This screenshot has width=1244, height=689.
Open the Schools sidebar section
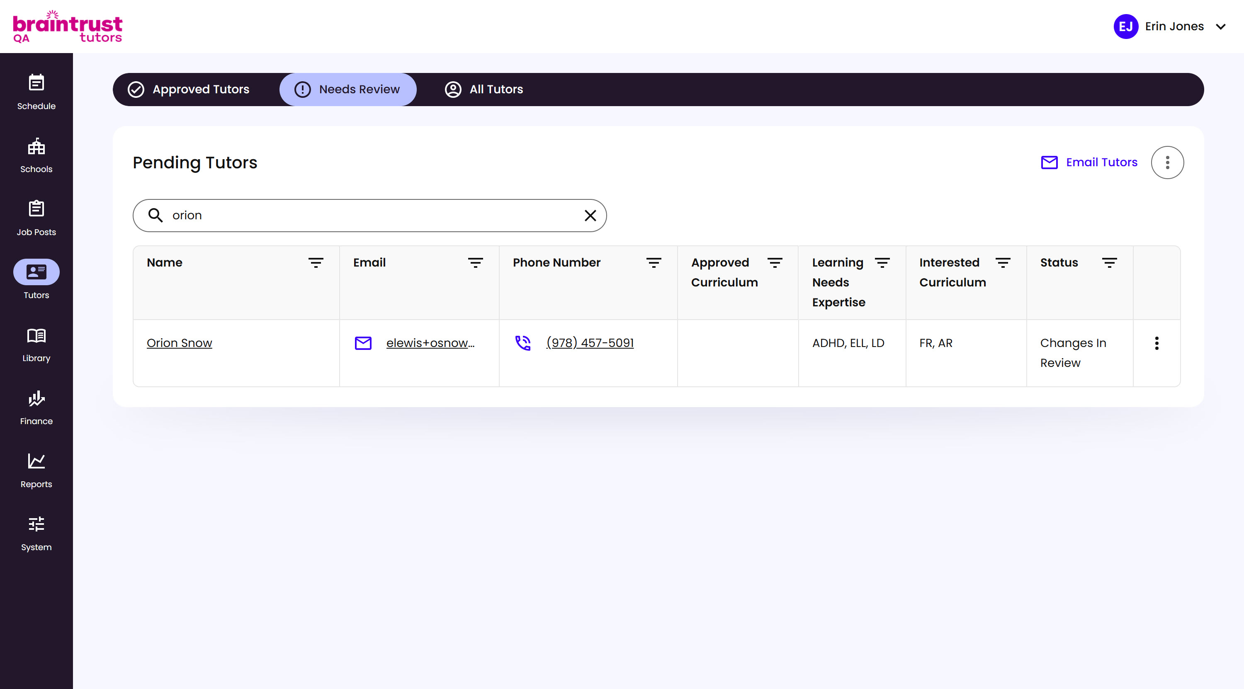pyautogui.click(x=36, y=155)
